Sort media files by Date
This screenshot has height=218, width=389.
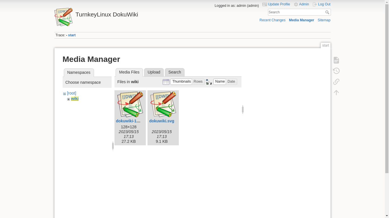[x=231, y=82]
